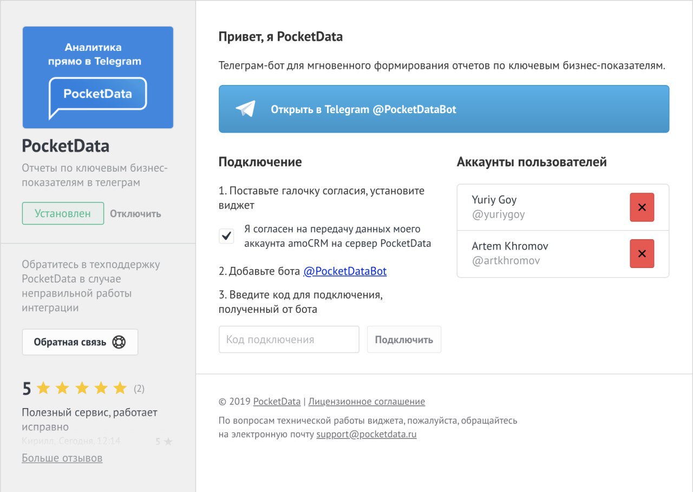Click the rating score number 5
Screen dimensions: 693x492
click(27, 389)
